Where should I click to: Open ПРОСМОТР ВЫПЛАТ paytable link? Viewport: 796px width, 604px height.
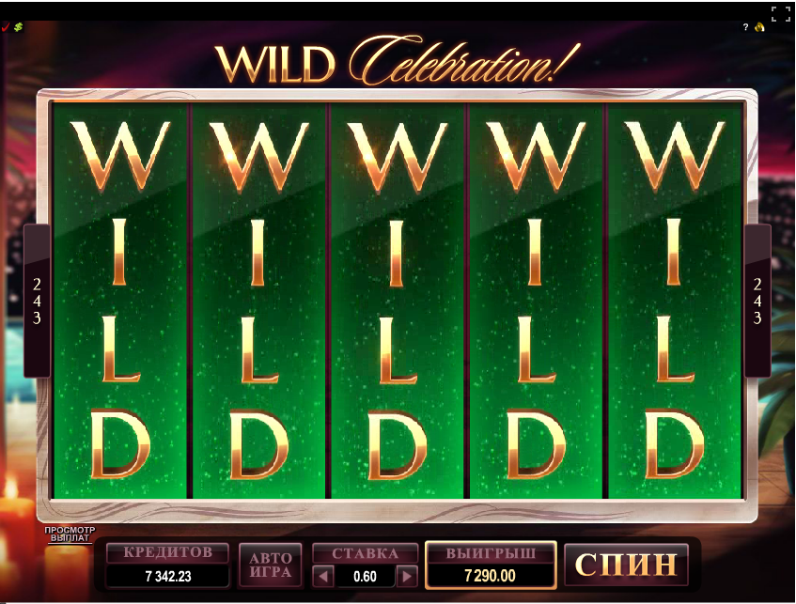click(x=70, y=534)
